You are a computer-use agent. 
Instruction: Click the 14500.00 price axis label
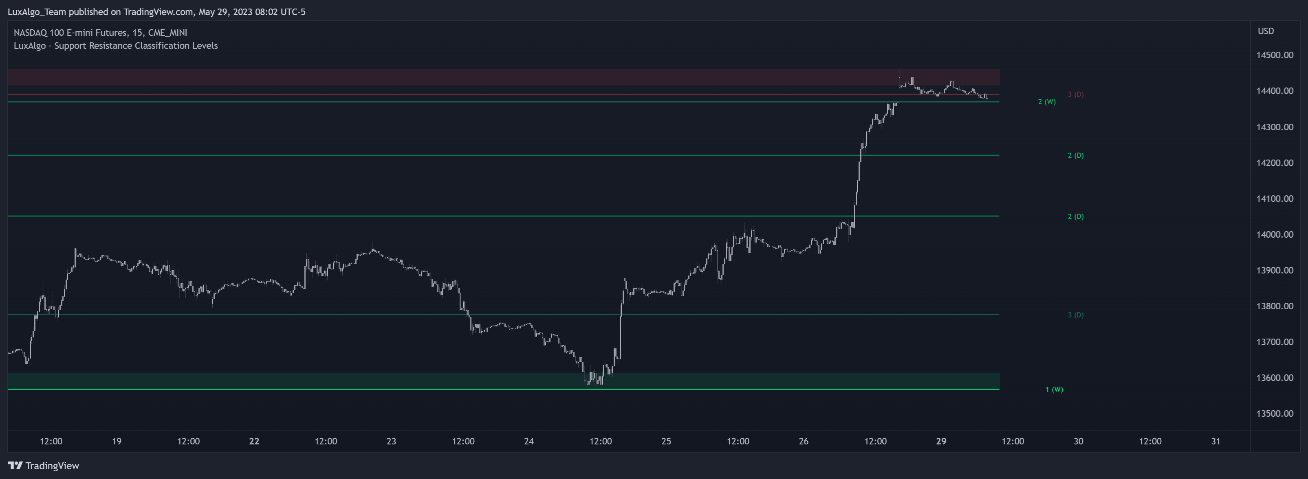click(1275, 55)
